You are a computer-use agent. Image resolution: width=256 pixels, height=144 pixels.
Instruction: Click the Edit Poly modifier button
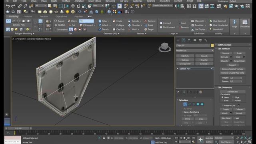(x=185, y=56)
